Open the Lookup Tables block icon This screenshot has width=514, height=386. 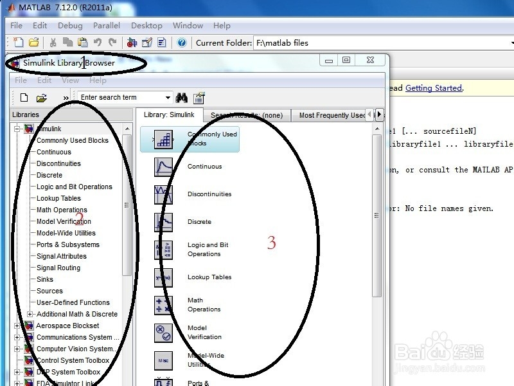[163, 278]
